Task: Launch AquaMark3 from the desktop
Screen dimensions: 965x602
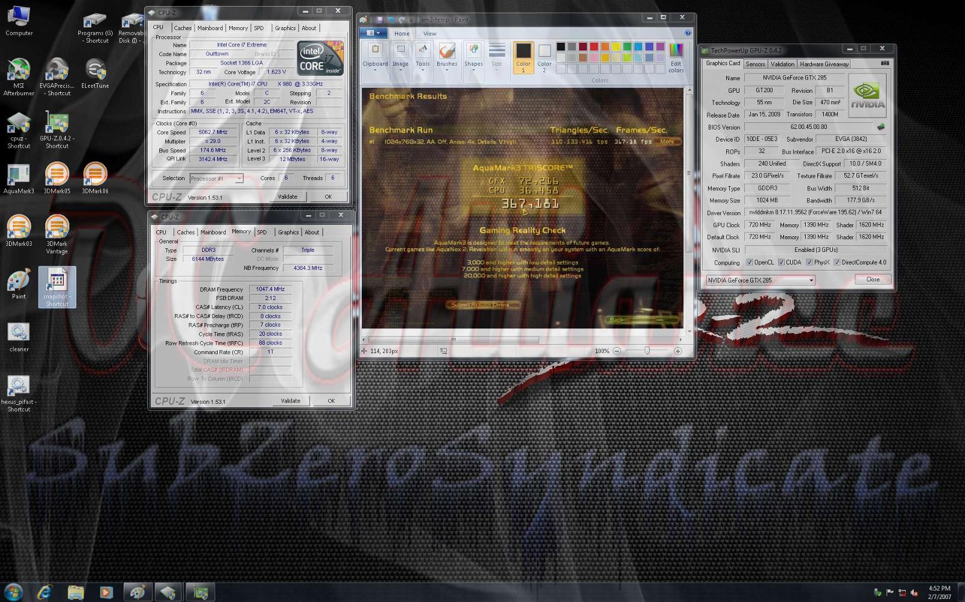Action: pyautogui.click(x=19, y=178)
